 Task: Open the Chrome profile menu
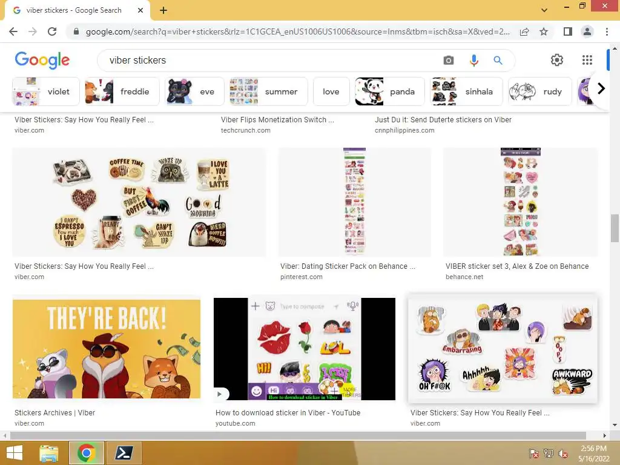(x=587, y=31)
